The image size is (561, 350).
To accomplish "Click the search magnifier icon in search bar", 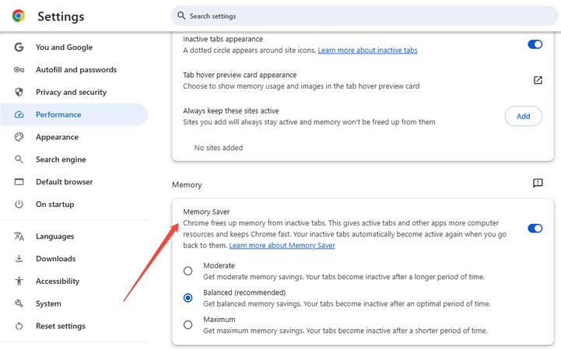I will (181, 16).
